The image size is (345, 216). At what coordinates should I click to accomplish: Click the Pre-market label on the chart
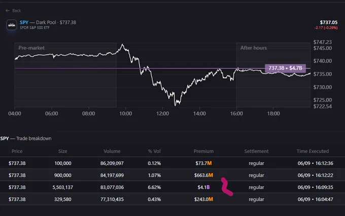tap(31, 48)
